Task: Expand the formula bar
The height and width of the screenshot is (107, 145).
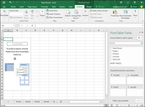Action: [143, 25]
